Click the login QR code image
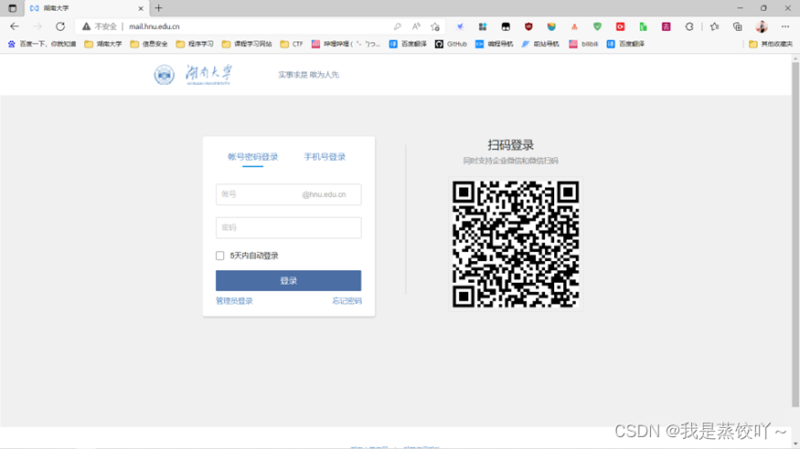Image resolution: width=800 pixels, height=449 pixels. 516,244
